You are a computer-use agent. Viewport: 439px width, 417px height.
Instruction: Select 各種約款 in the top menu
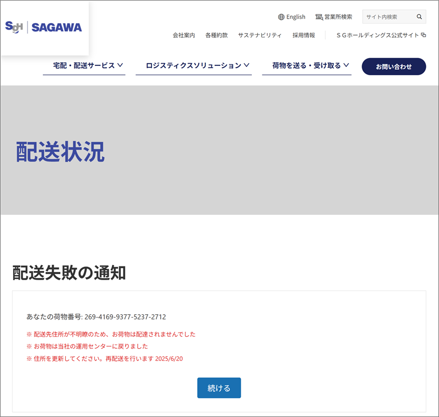coord(216,35)
